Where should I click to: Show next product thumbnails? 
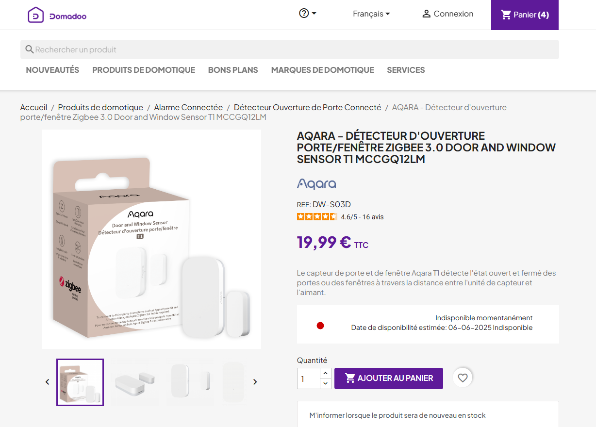[255, 382]
